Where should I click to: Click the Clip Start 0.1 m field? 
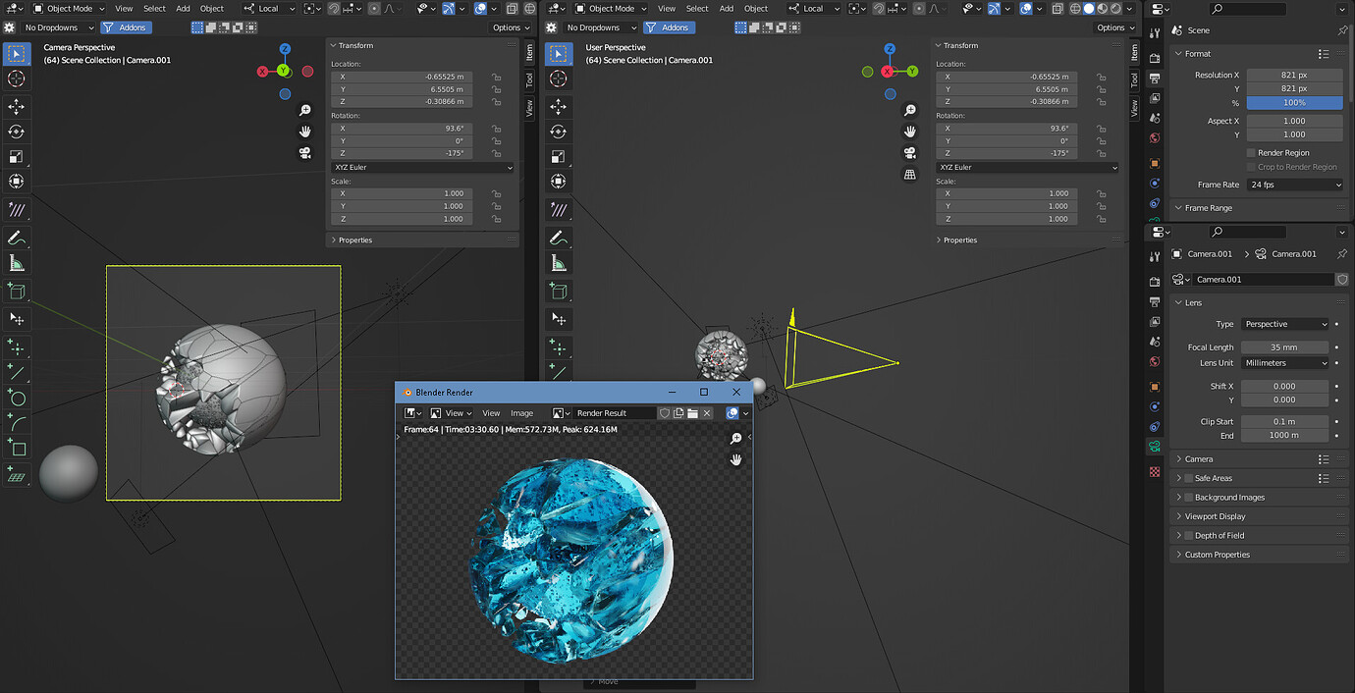click(x=1284, y=422)
